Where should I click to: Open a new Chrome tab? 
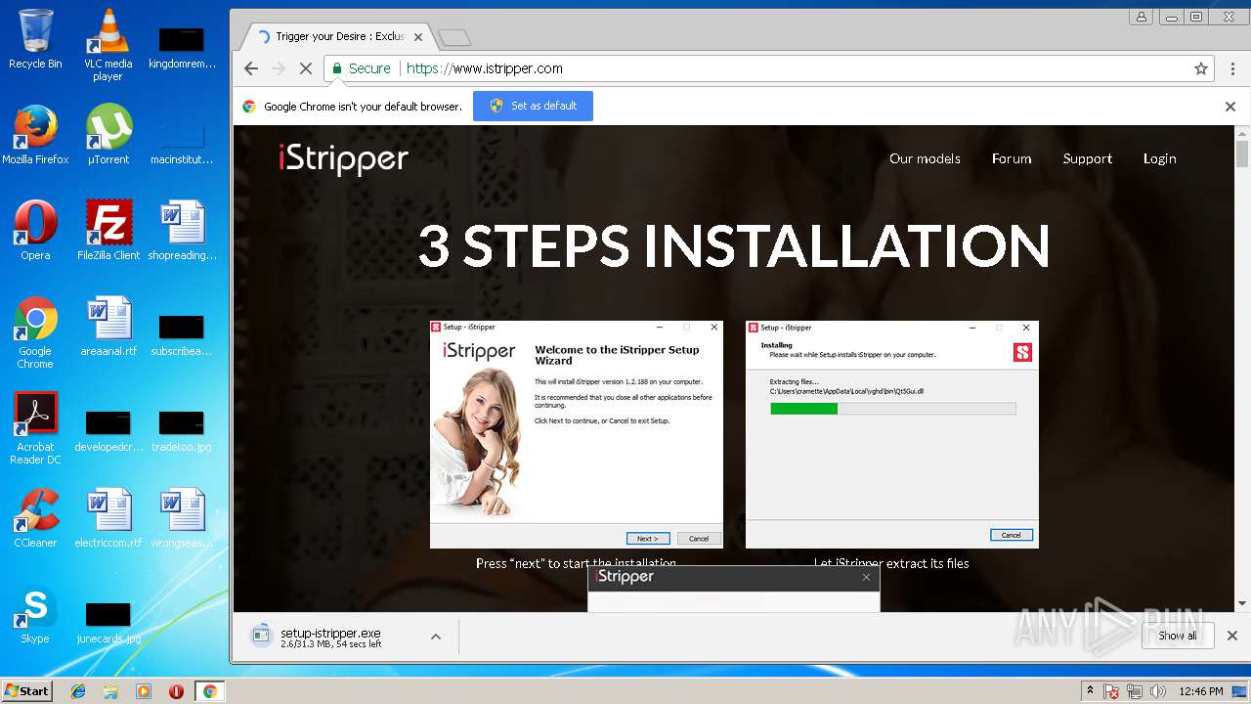(454, 37)
